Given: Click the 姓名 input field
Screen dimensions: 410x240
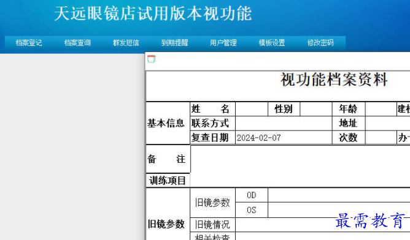Looking at the screenshot, I should (252, 109).
